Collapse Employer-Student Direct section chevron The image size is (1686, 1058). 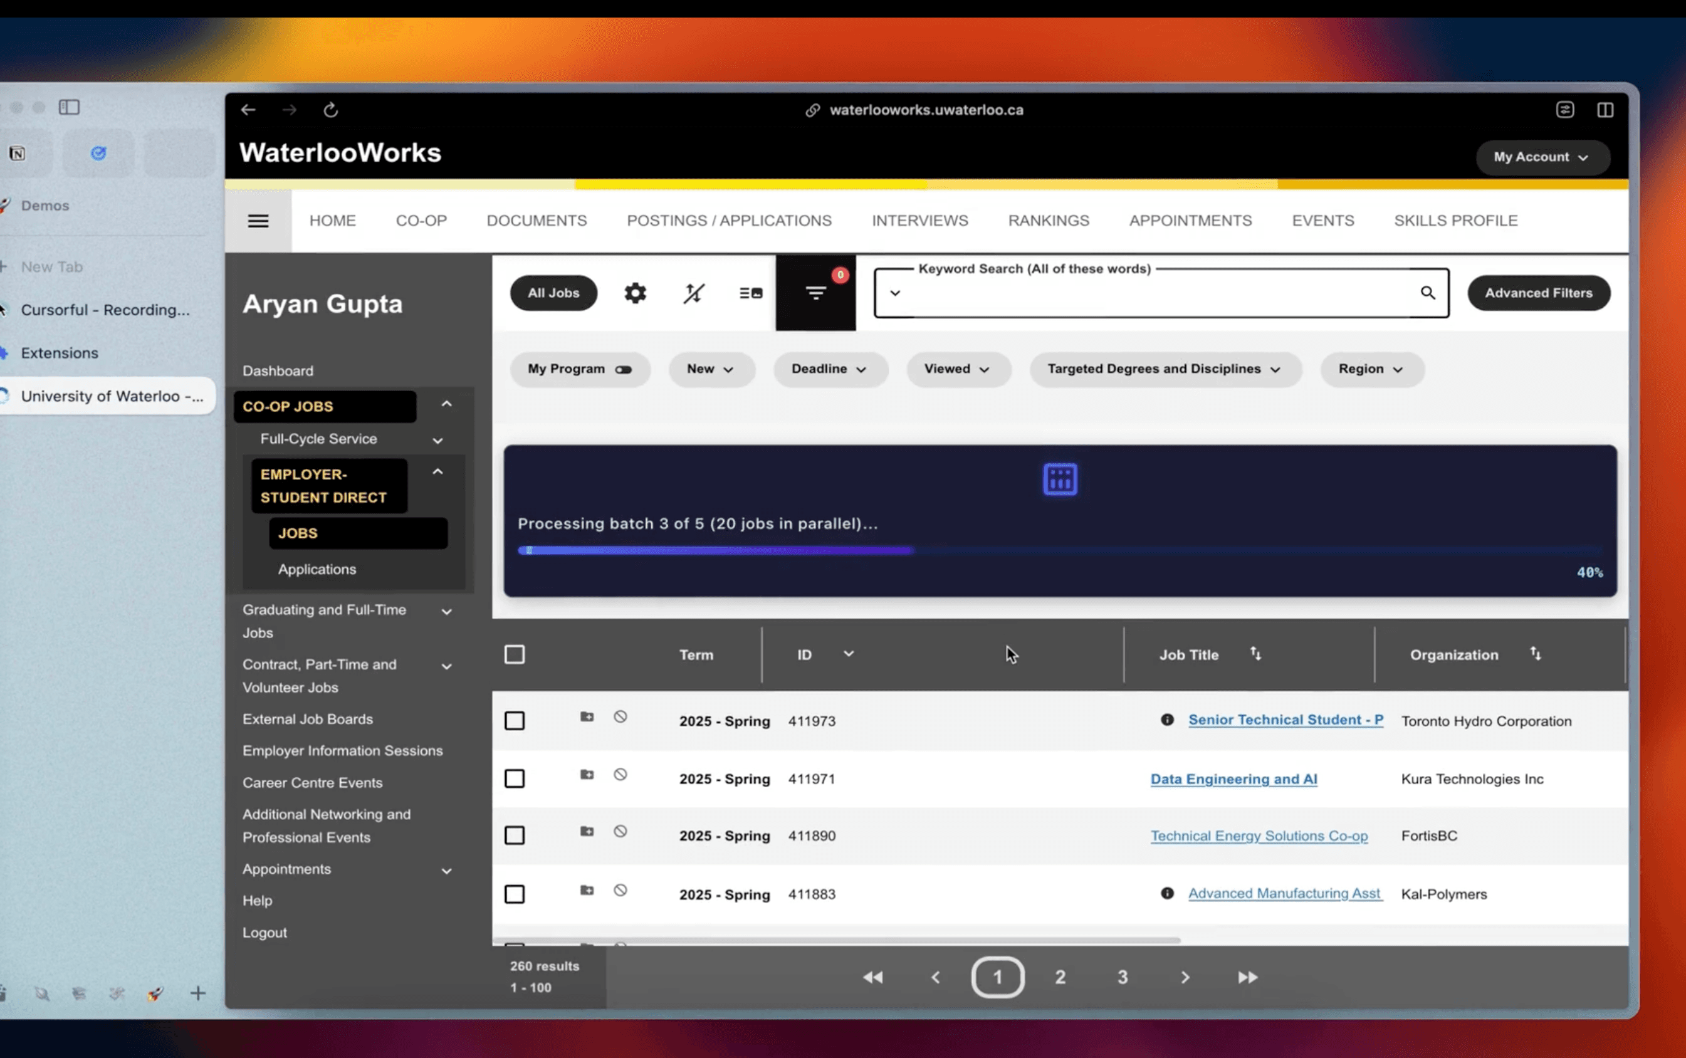point(437,473)
